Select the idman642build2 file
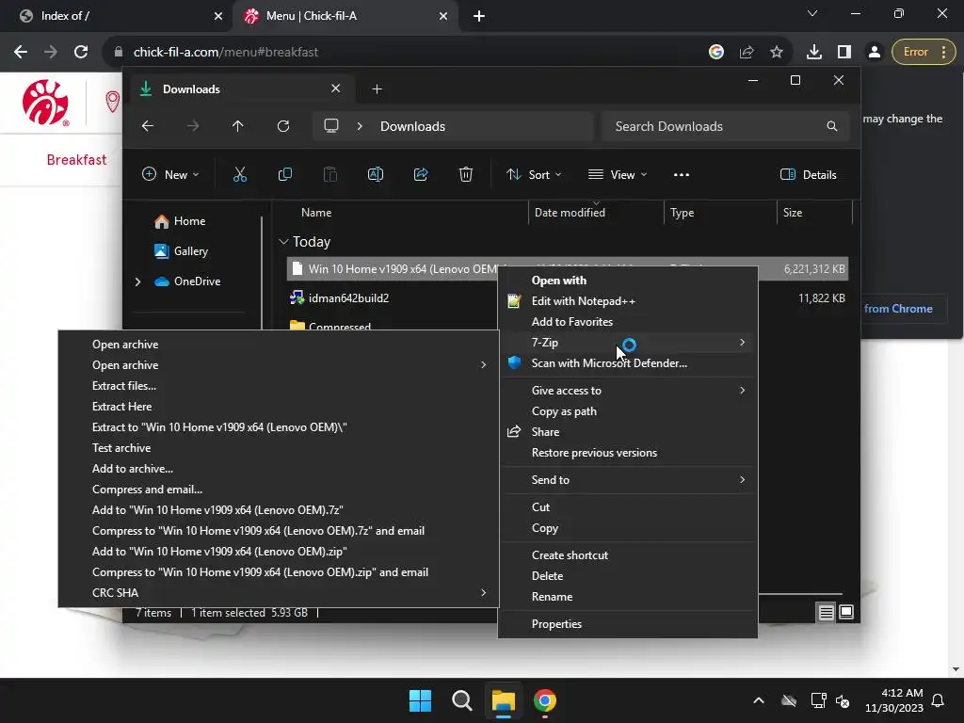Screen dimensions: 964x723 [x=348, y=298]
